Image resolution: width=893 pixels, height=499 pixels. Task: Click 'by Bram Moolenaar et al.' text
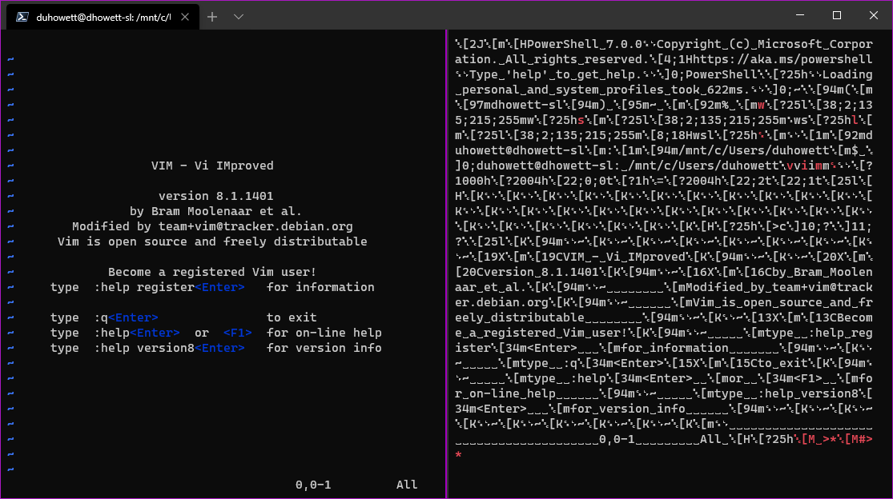(216, 211)
